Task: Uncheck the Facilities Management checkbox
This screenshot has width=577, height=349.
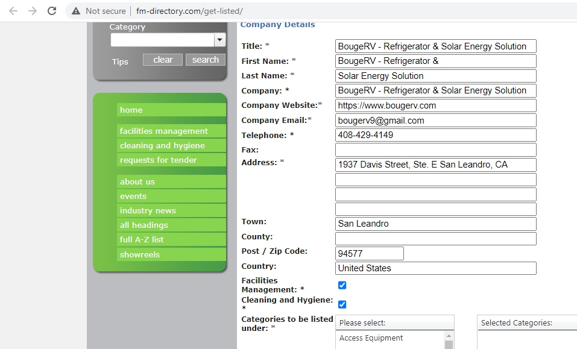Action: [342, 285]
